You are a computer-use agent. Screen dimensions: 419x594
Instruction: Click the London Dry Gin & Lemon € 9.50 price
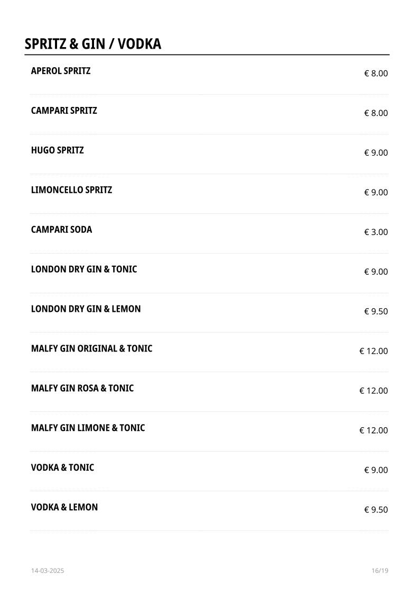pos(376,311)
